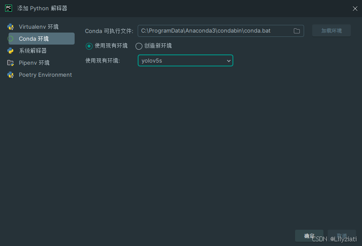The image size is (362, 246).
Task: Switch to Virtualenv 环境 option
Action: pos(39,27)
